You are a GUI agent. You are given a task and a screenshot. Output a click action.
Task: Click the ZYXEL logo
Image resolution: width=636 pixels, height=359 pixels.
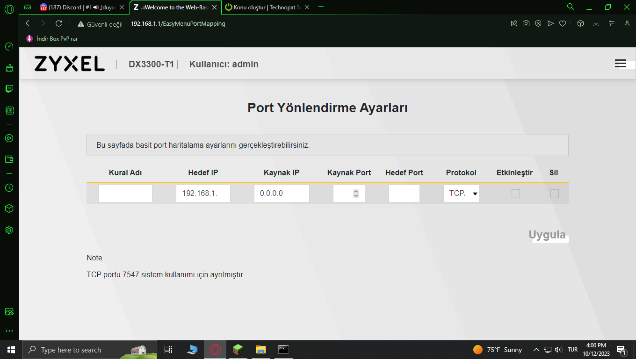point(69,64)
